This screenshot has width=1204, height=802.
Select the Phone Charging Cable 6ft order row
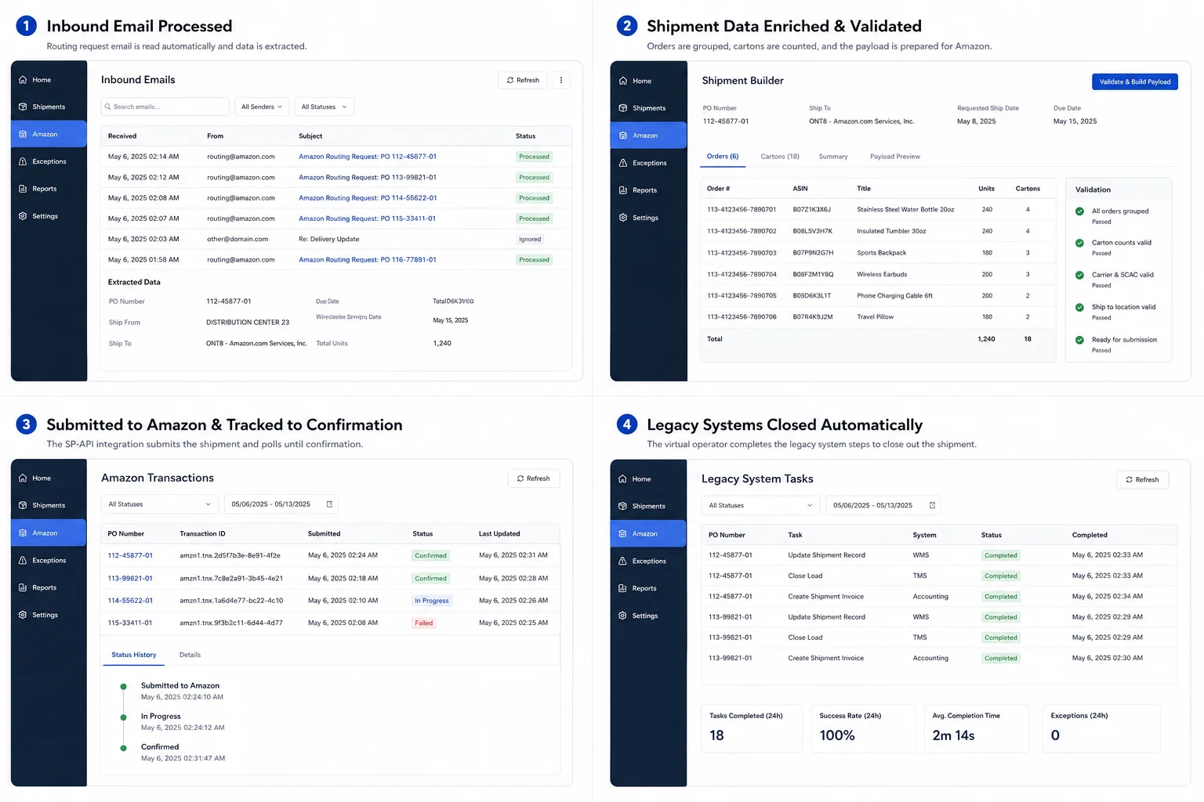coord(877,296)
